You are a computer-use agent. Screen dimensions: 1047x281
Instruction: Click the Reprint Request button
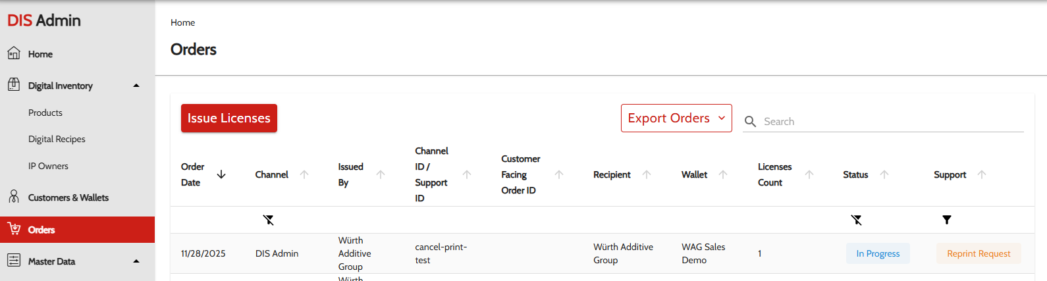click(978, 253)
